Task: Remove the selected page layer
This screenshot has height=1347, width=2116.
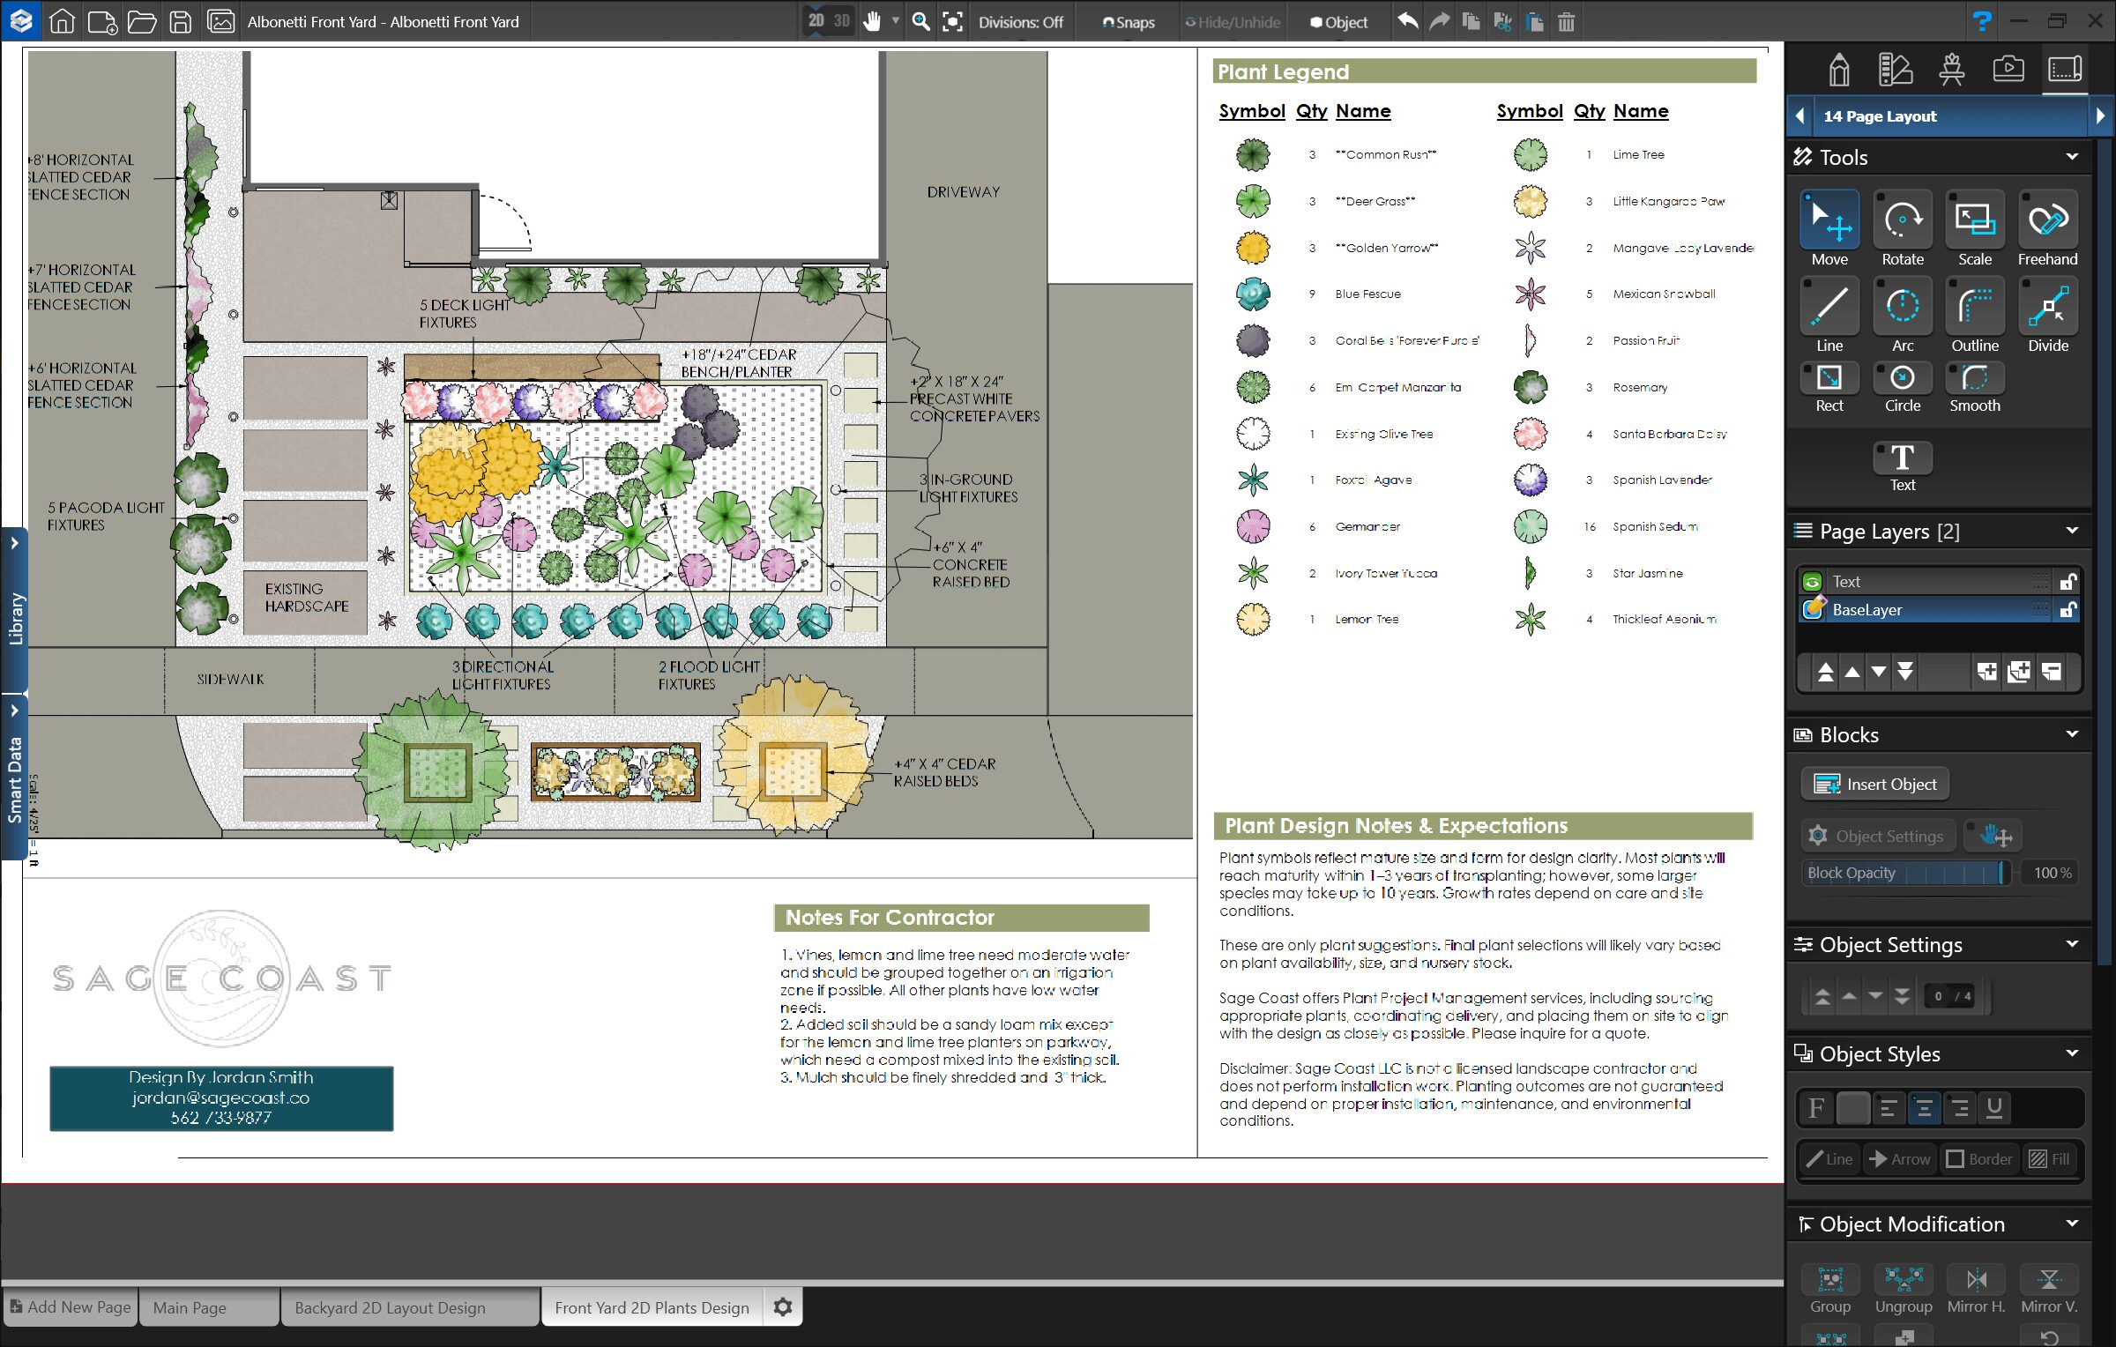Action: tap(2052, 672)
